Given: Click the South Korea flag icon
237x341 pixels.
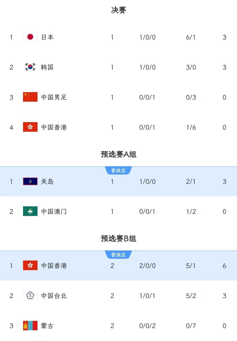Looking at the screenshot, I should [30, 67].
